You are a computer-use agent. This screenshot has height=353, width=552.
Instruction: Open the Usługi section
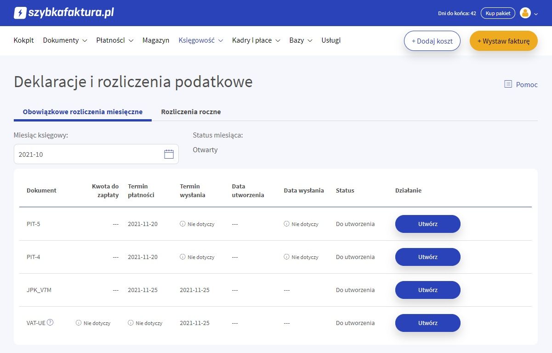click(x=331, y=40)
